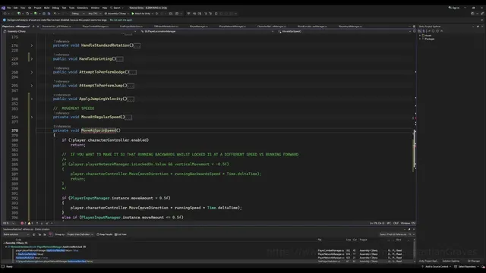This screenshot has width=486, height=273.
Task: Open the Help menu
Action: [105, 8]
